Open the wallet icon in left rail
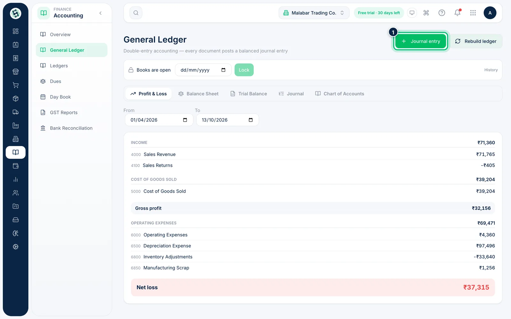Screen dimensions: 511x319 tap(15, 166)
